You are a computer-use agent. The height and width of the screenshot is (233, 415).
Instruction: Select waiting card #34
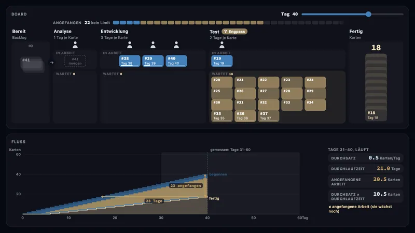coord(315,105)
